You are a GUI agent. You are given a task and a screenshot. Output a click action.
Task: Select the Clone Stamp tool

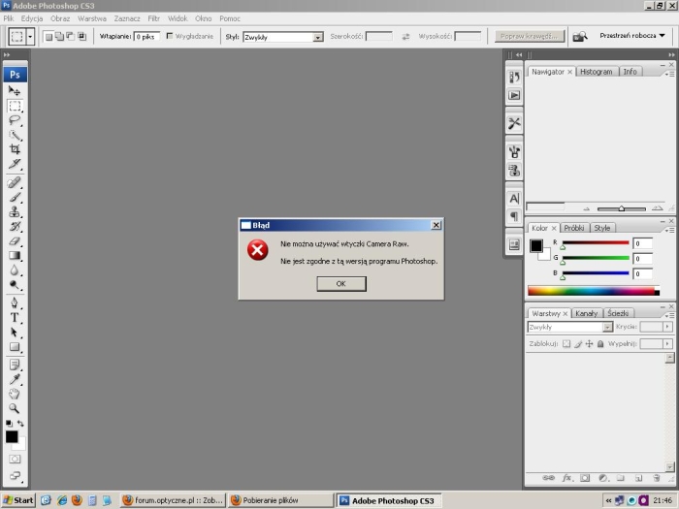[15, 212]
